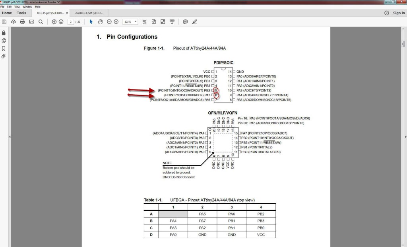The image size is (407, 247).
Task: Open the Bookmarks panel
Action: (4, 49)
